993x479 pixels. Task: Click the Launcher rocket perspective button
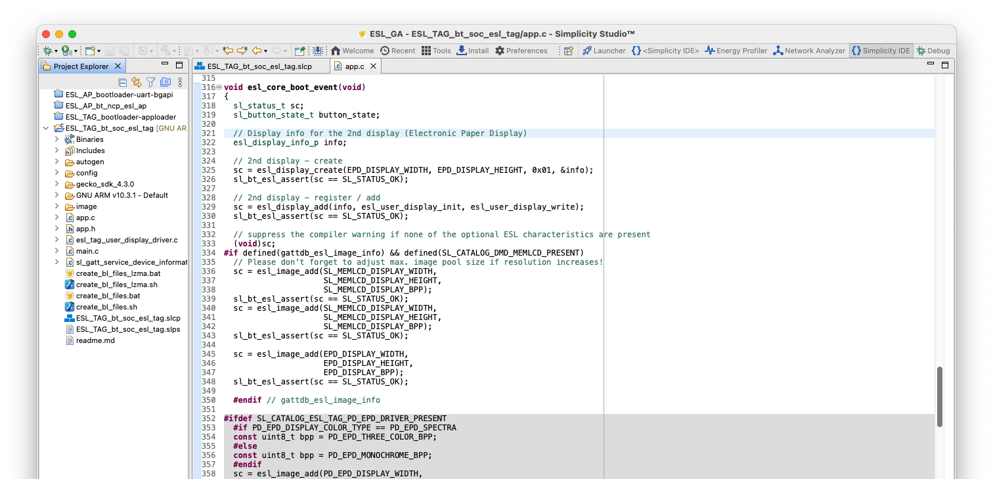pos(604,51)
